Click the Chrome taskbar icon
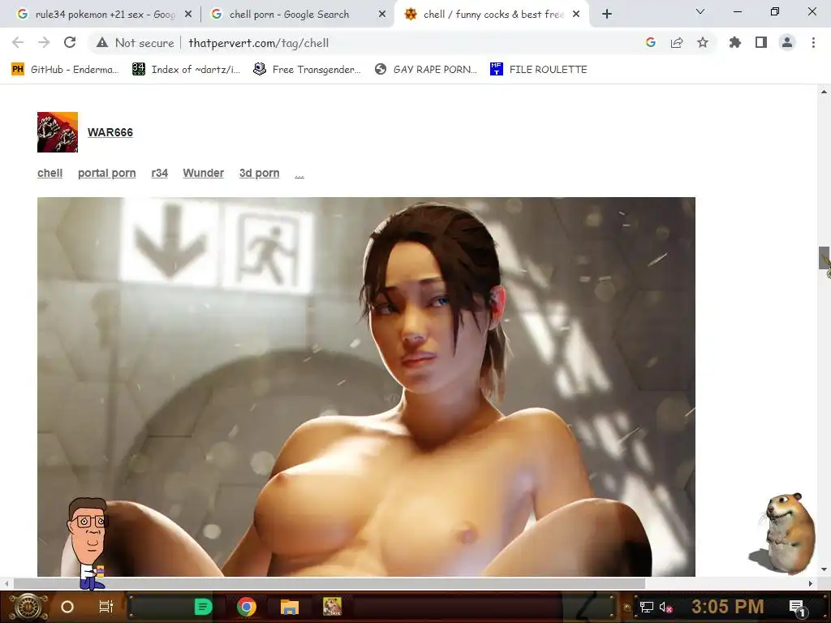831x623 pixels. pos(247,607)
